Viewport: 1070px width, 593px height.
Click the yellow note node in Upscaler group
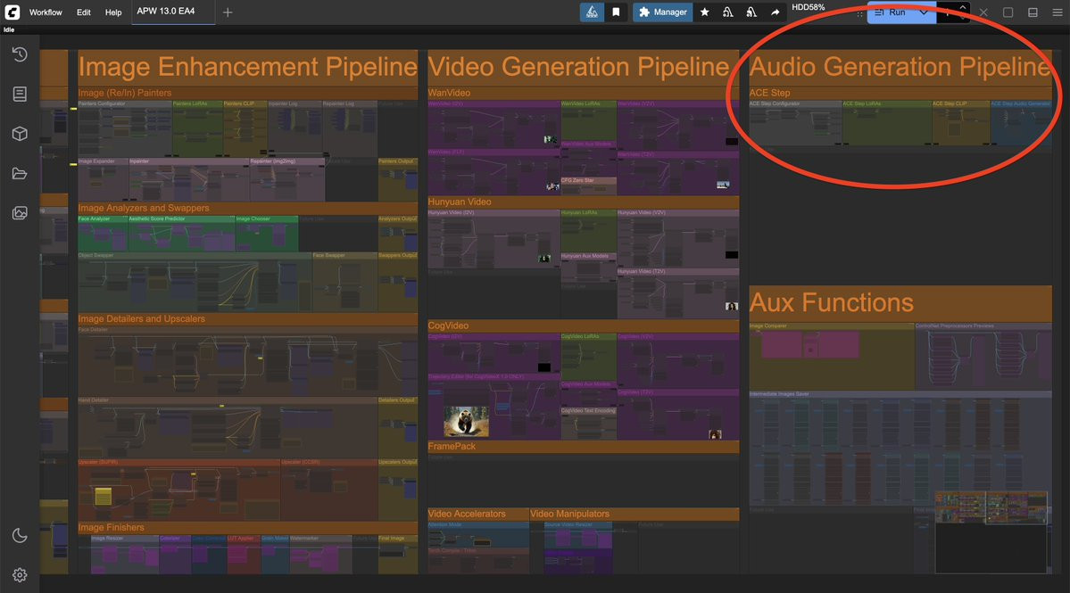[103, 496]
